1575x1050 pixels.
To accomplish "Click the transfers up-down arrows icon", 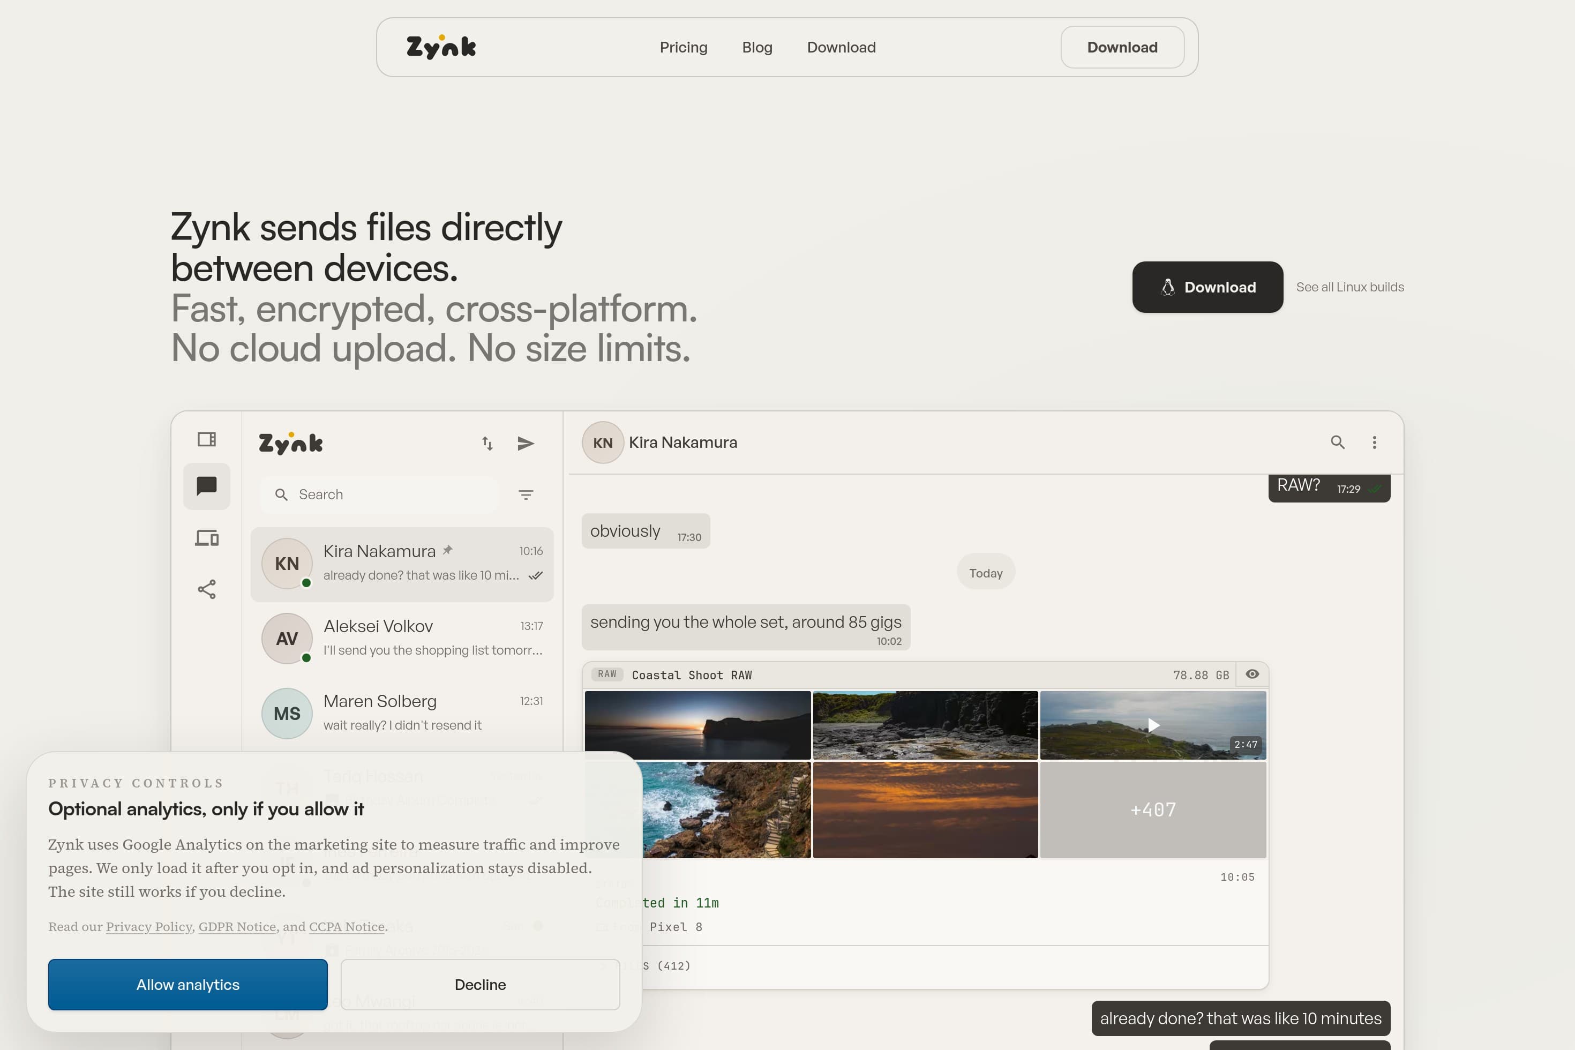I will tap(487, 444).
